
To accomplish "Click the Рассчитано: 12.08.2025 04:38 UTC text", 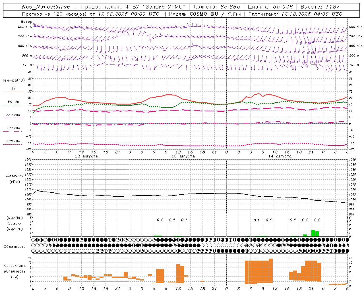I will [x=295, y=14].
